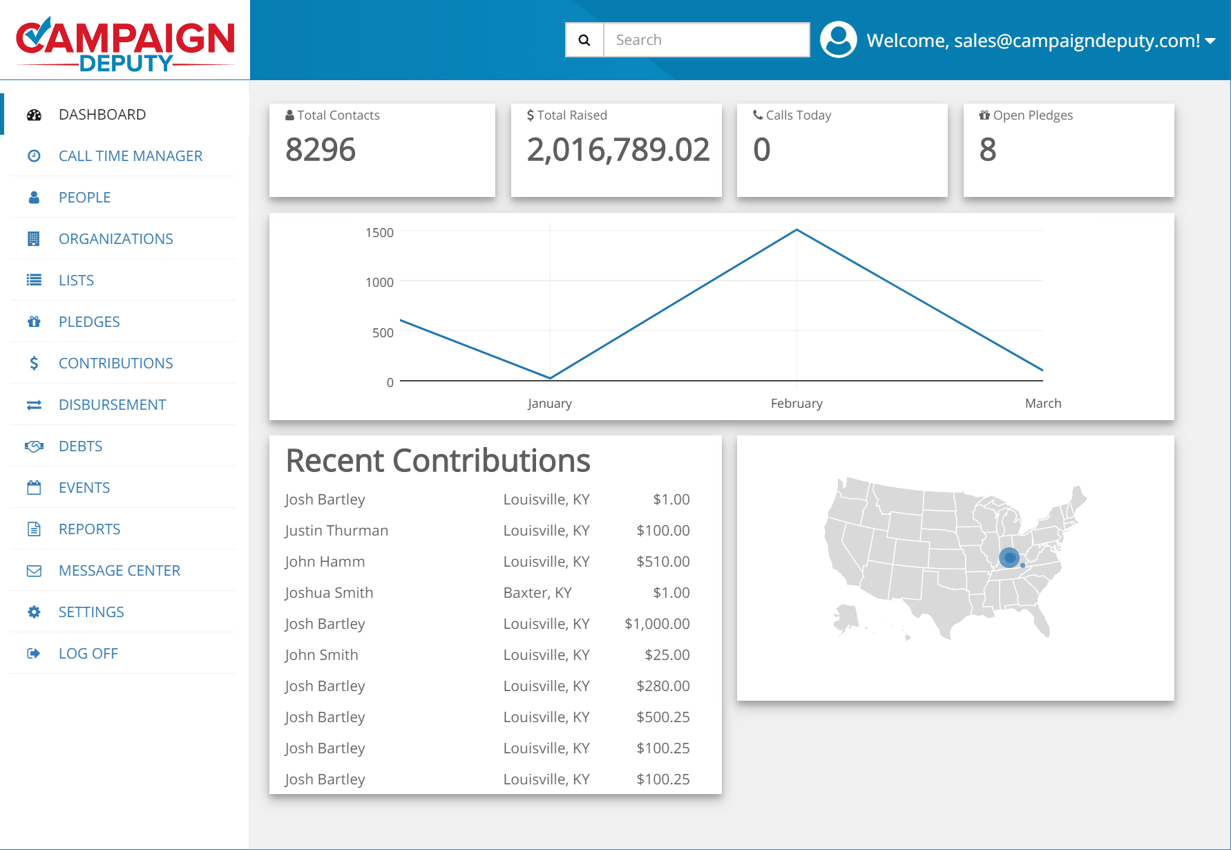Click the magnifying glass search icon

click(x=584, y=40)
